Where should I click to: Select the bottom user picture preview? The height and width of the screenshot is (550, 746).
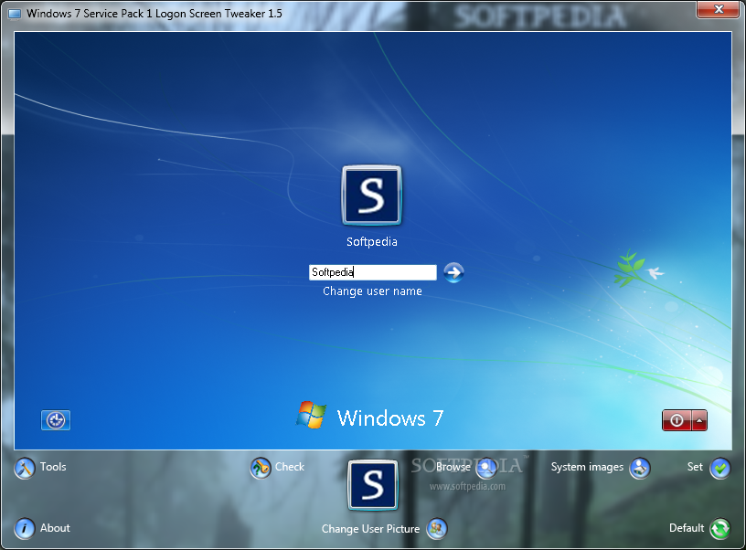tap(372, 485)
